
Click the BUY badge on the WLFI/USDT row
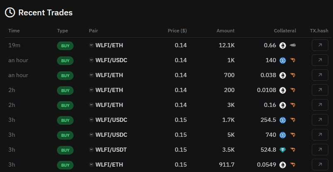[x=65, y=150]
